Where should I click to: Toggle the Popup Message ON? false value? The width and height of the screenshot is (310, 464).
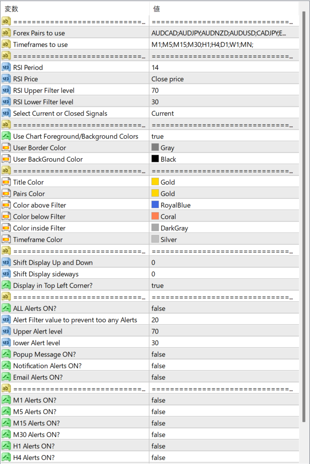[224, 354]
